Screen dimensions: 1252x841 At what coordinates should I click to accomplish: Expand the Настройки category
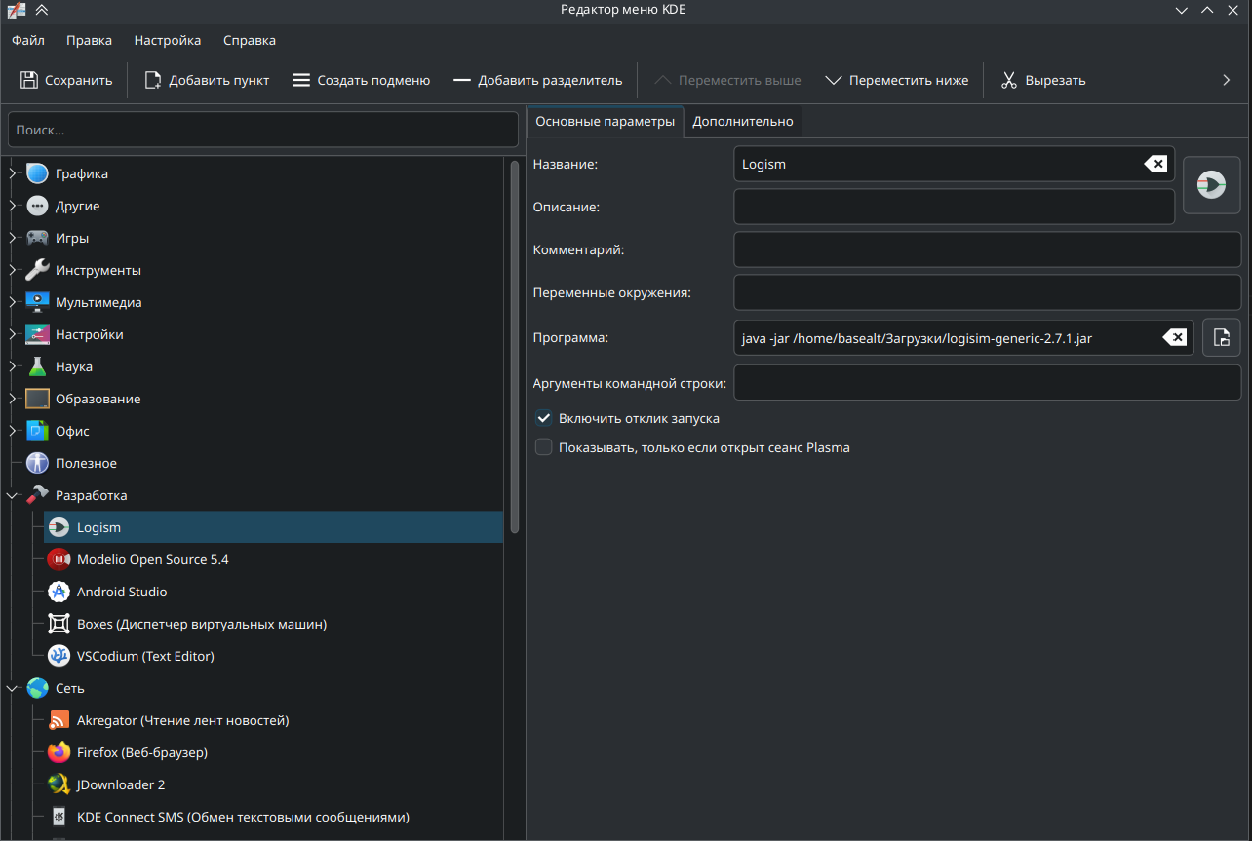[13, 334]
